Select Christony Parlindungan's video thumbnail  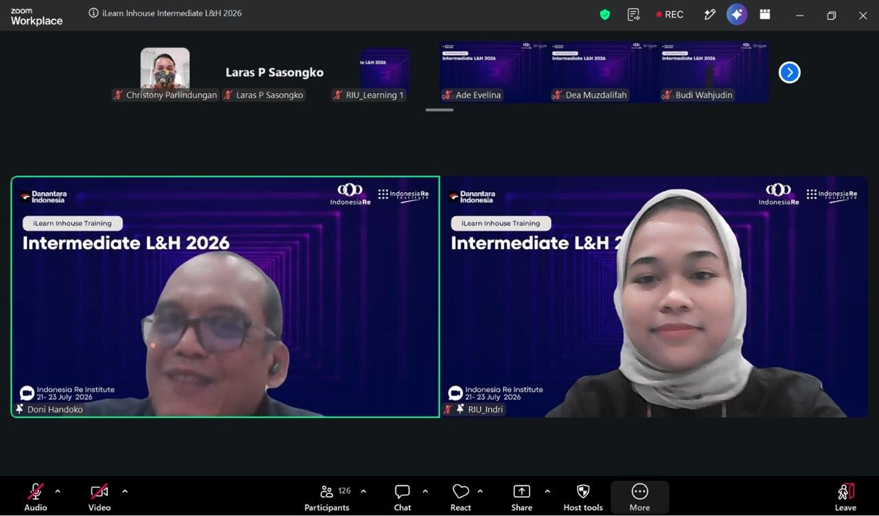[x=165, y=72]
